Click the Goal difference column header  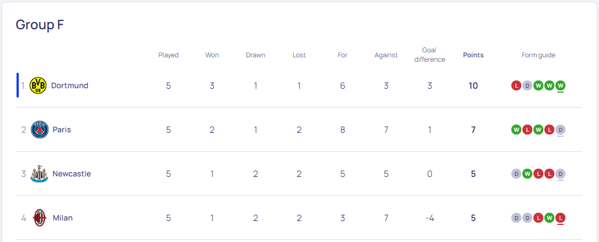coord(430,55)
